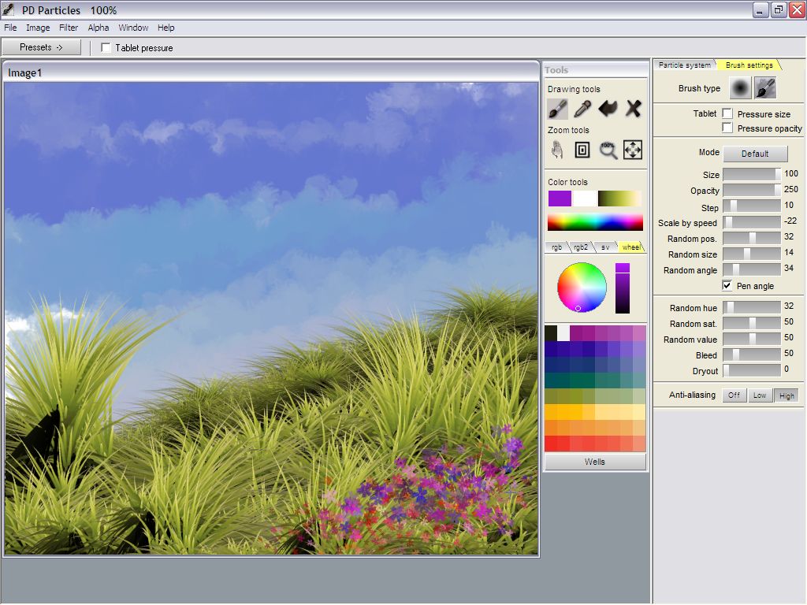The image size is (807, 605).
Task: Click the purple primary color swatch
Action: [560, 199]
